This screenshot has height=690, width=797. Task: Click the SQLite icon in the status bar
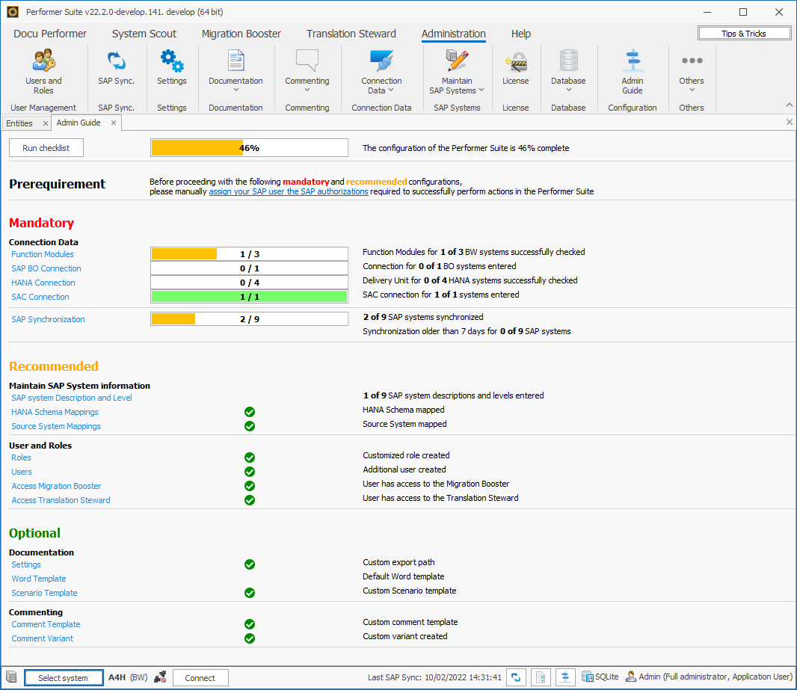(588, 677)
